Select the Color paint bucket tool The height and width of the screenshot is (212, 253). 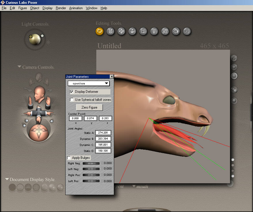176,31
